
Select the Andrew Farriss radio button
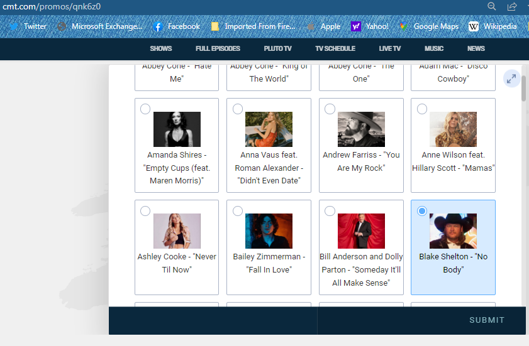[x=330, y=109]
